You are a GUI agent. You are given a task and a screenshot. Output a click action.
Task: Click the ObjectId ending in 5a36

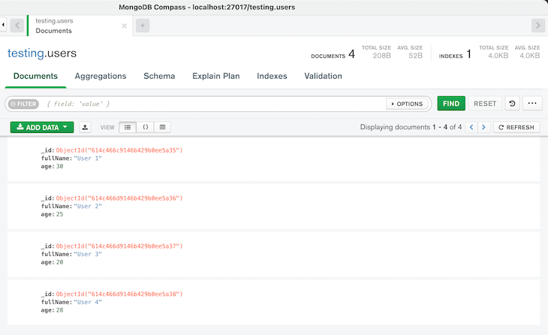(x=119, y=198)
